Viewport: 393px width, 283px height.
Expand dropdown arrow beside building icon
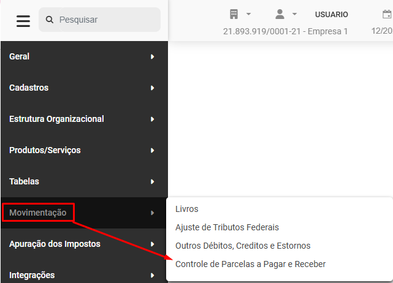point(248,14)
